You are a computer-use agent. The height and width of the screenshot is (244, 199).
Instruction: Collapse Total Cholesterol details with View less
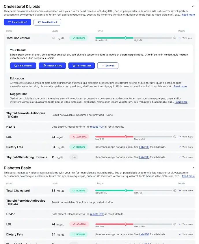(185, 38)
